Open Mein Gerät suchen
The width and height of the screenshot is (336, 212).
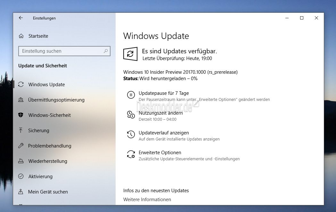[x=48, y=192]
